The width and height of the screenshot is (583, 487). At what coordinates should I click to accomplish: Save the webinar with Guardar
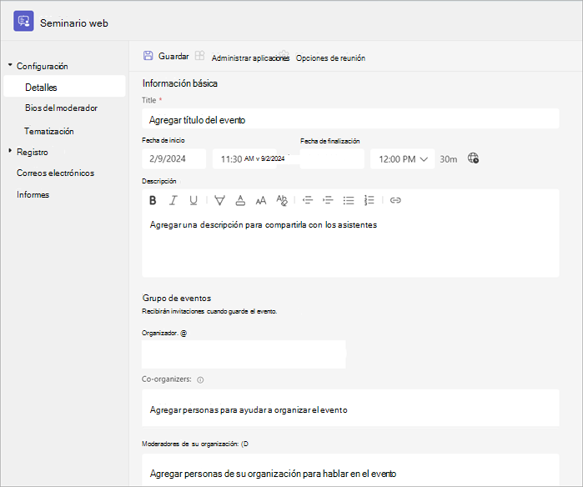(166, 56)
